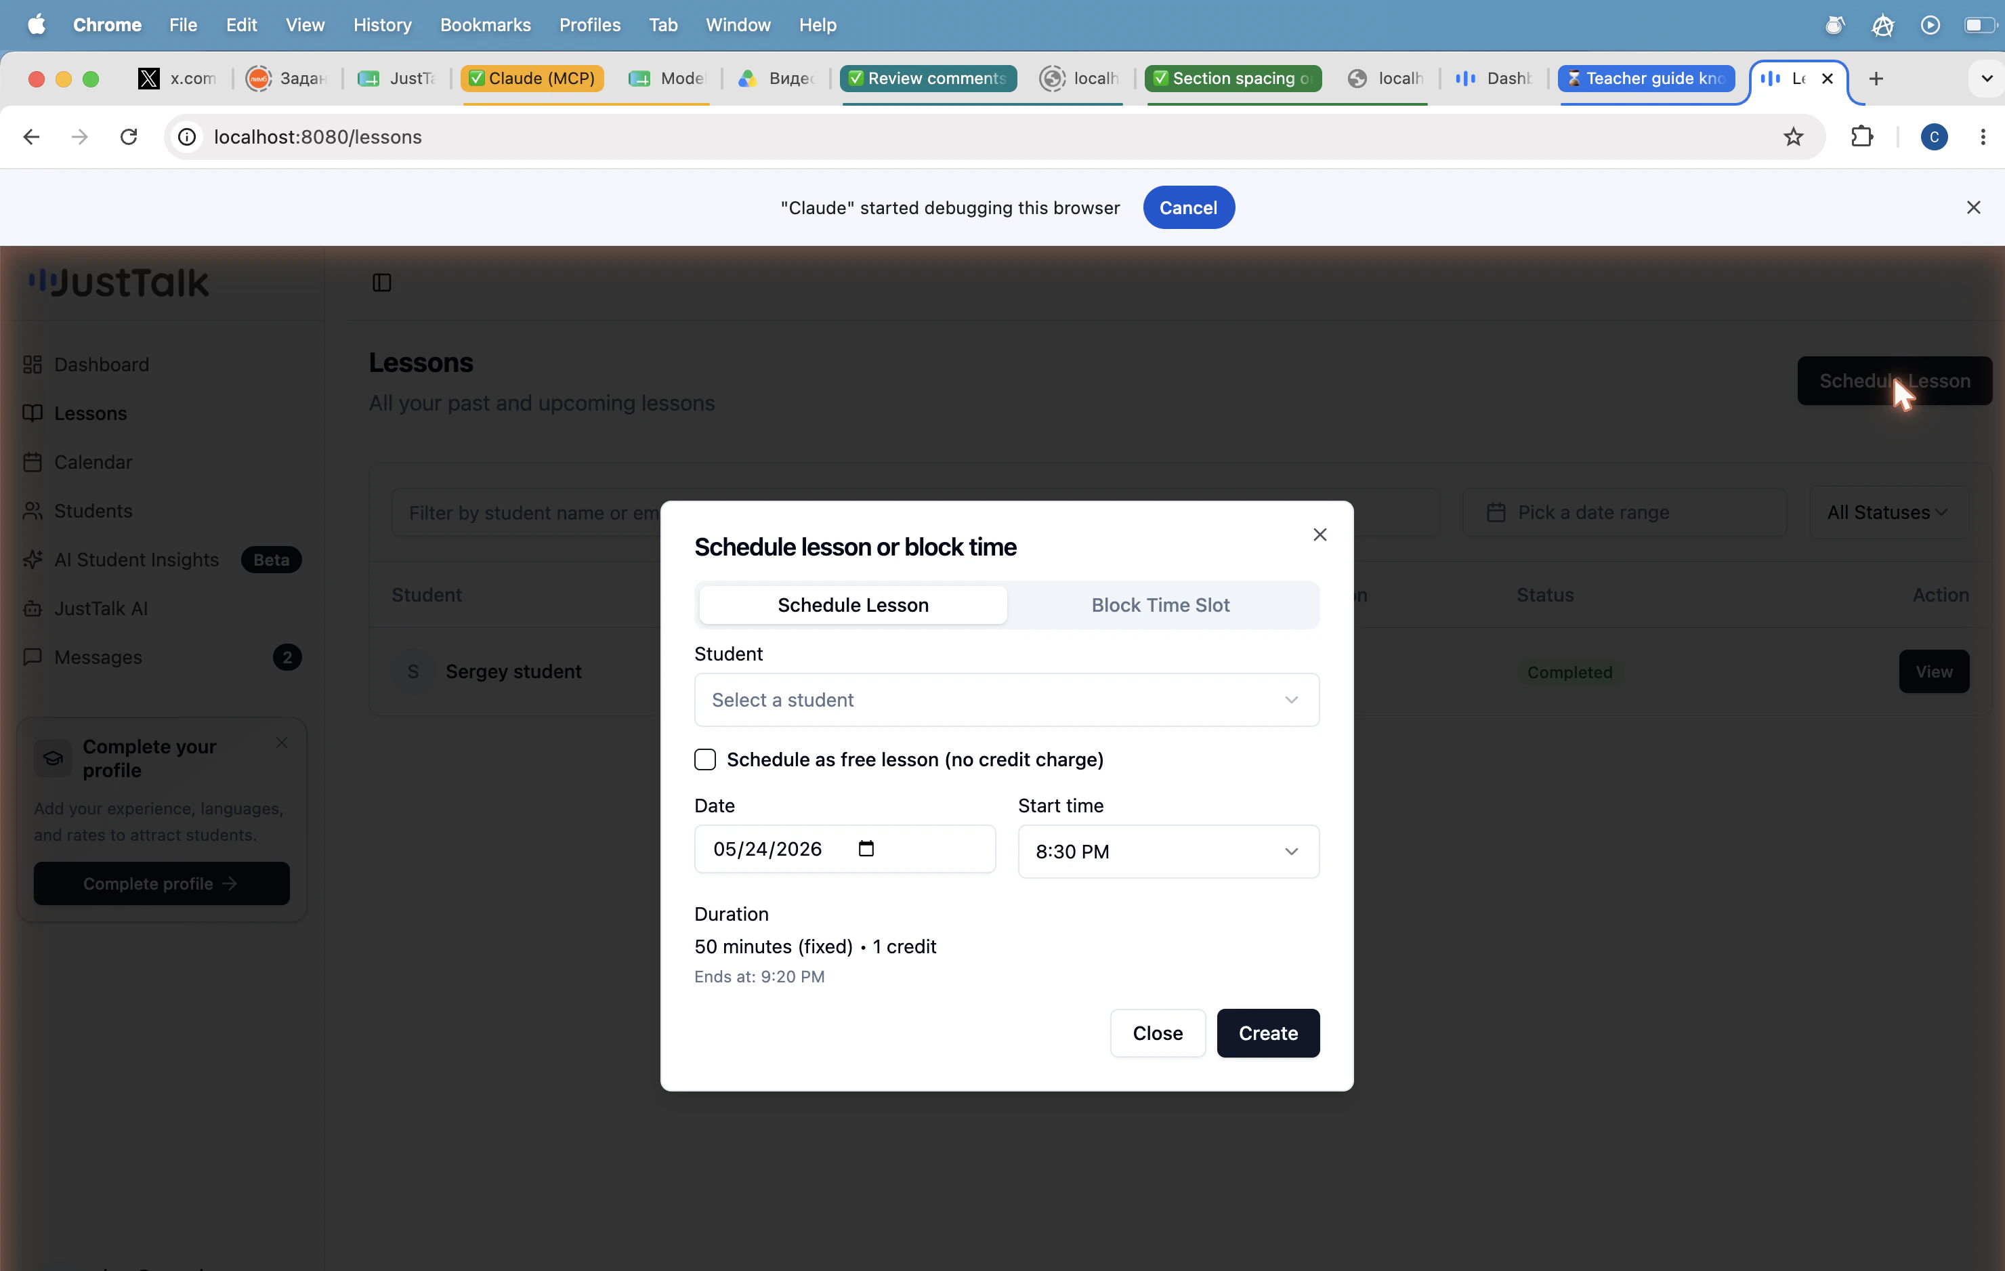The height and width of the screenshot is (1271, 2005).
Task: Click the Completed status badge
Action: tap(1569, 672)
